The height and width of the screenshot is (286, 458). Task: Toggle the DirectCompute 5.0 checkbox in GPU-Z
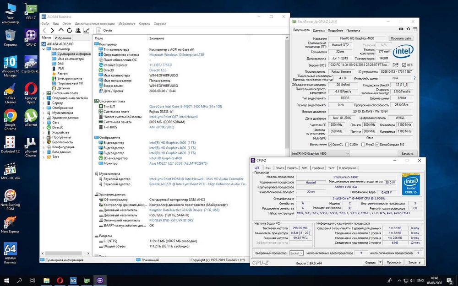pyautogui.click(x=377, y=145)
